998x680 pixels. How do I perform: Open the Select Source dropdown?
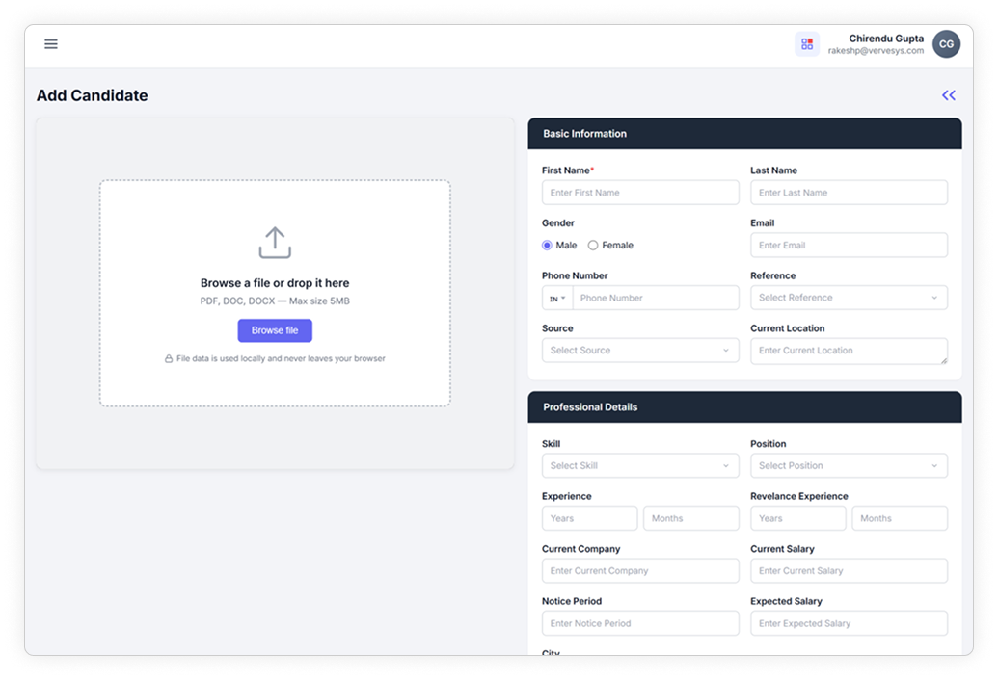[x=640, y=351]
